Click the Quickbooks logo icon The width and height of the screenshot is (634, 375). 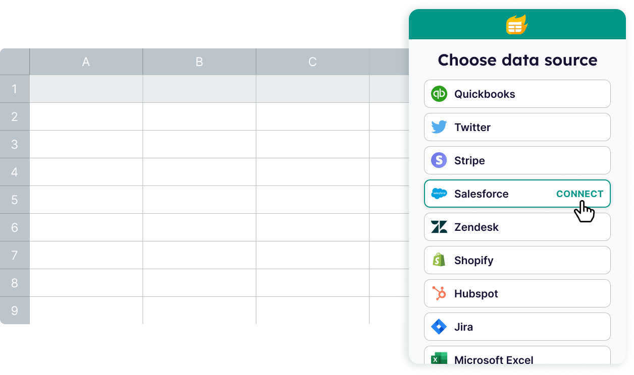[x=439, y=94]
